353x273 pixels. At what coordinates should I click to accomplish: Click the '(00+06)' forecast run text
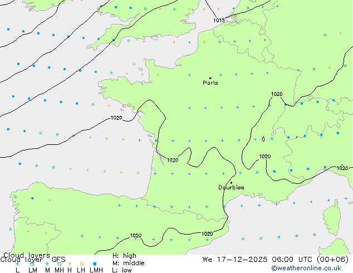click(333, 260)
